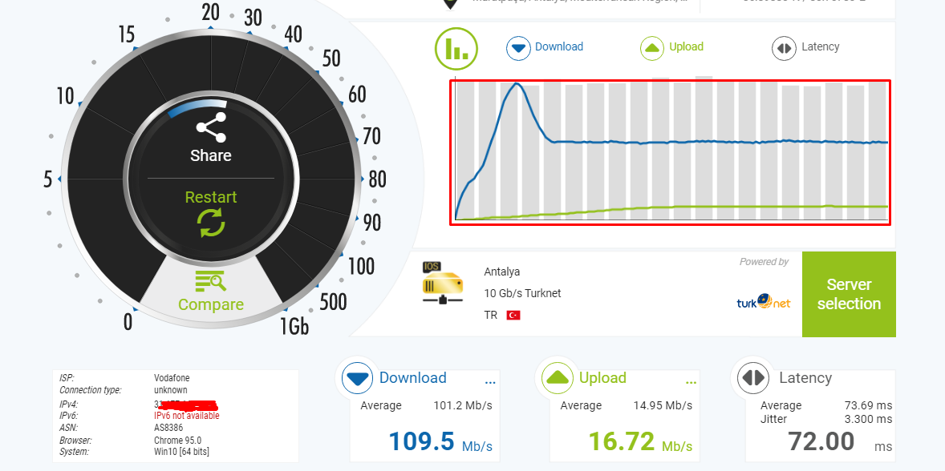Click the Browser value Chrome 95.0
The image size is (945, 471).
pos(178,441)
